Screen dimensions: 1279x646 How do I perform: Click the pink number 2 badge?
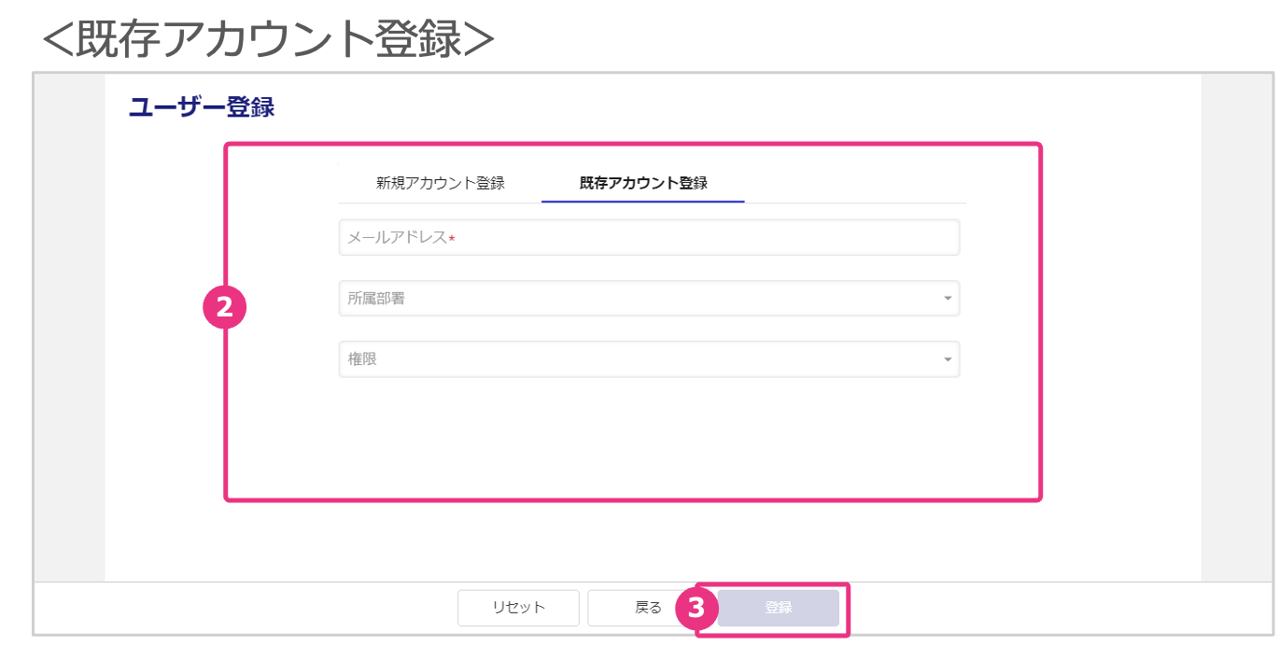tap(224, 308)
